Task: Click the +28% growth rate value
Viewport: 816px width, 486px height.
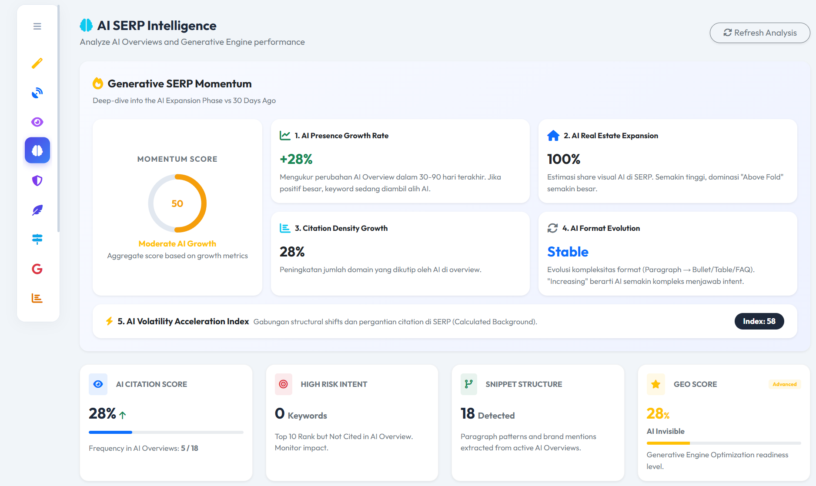Action: [296, 159]
